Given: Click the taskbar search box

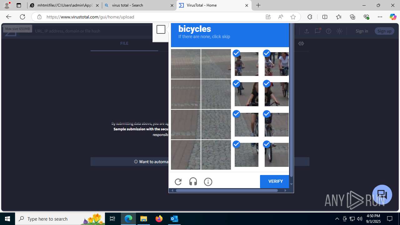Looking at the screenshot, I should tap(60, 219).
